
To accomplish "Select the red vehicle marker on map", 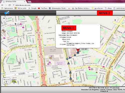I will tap(78, 50).
